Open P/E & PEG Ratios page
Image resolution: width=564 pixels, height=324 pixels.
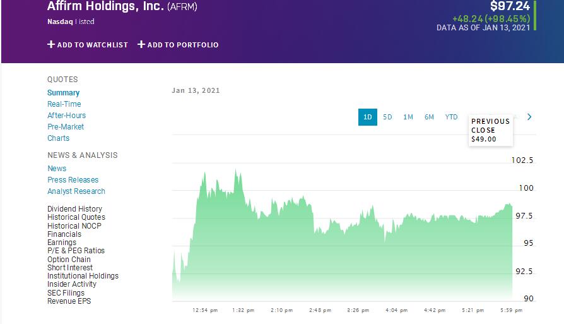76,251
